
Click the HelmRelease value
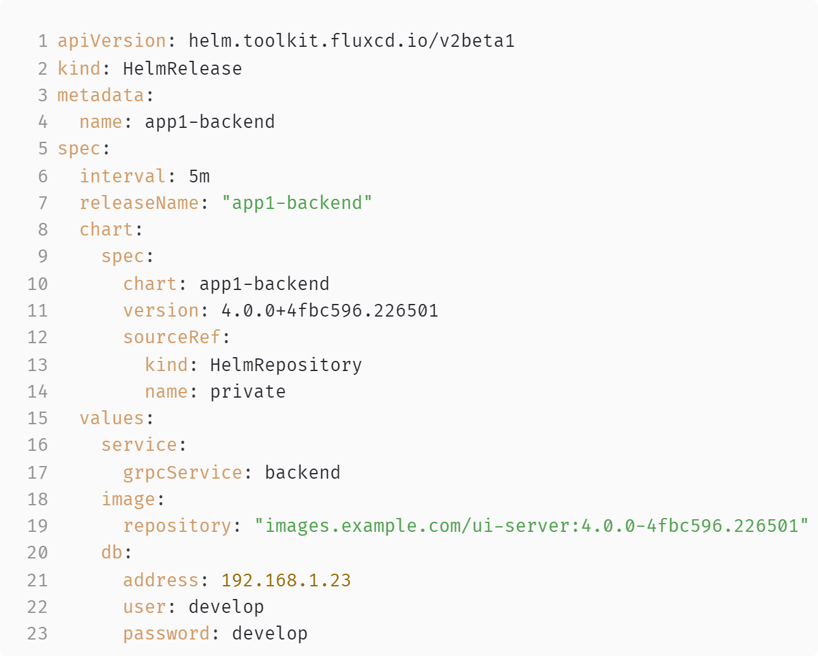tap(182, 68)
